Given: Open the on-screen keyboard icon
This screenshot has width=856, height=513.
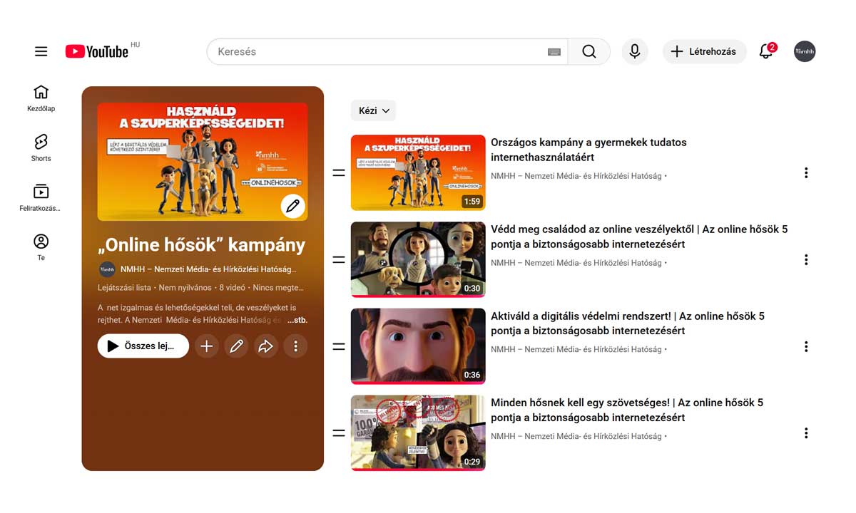Looking at the screenshot, I should [x=554, y=52].
